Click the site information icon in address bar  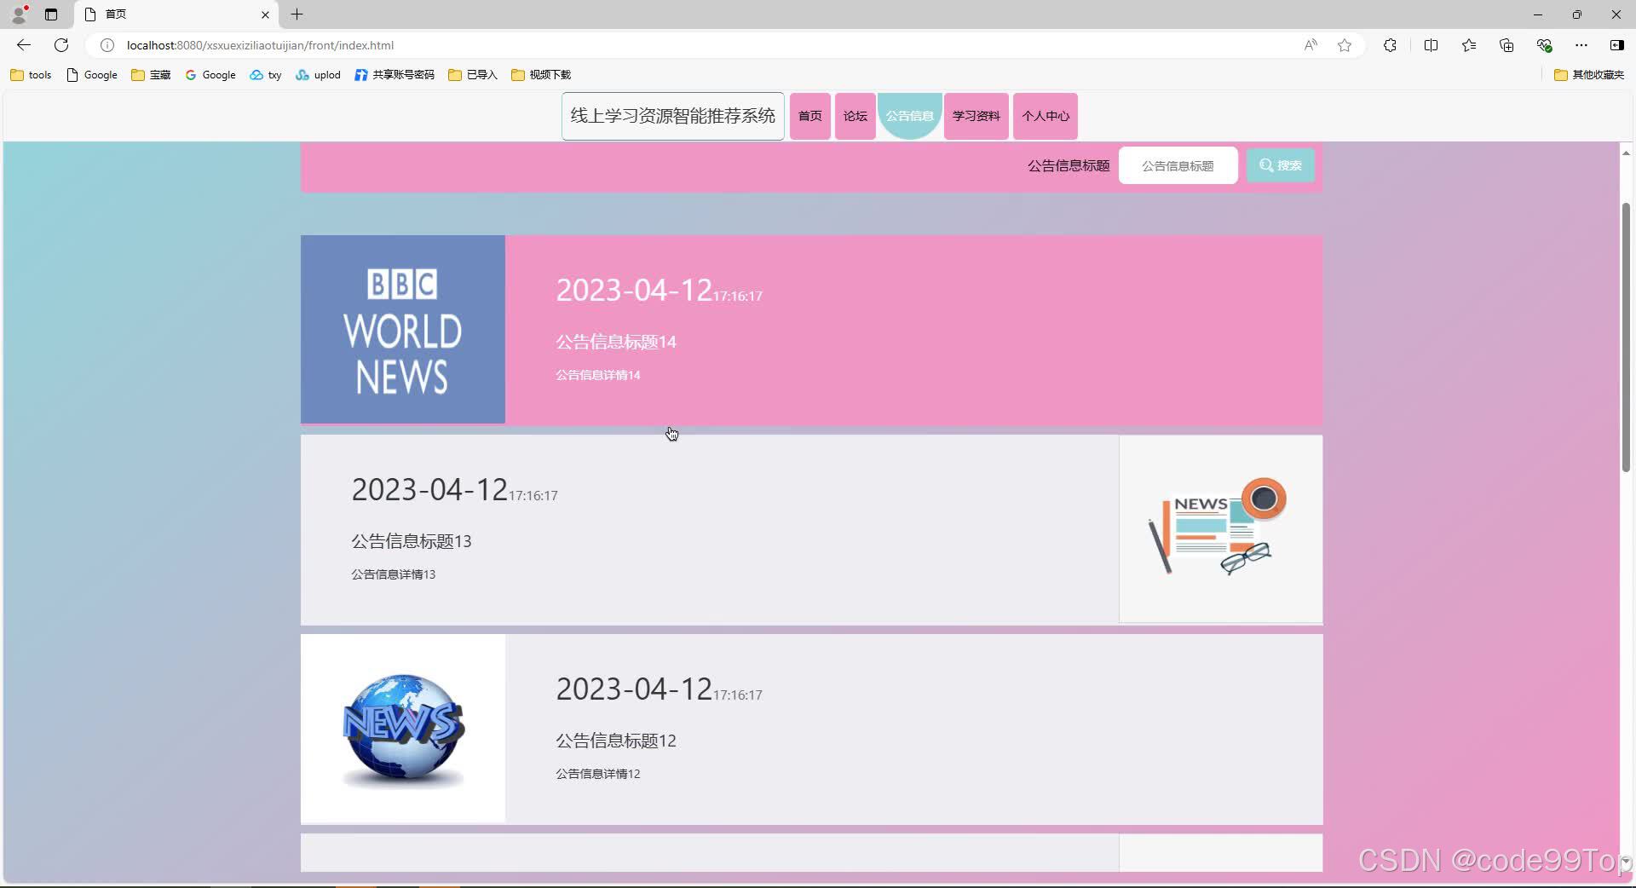(107, 45)
